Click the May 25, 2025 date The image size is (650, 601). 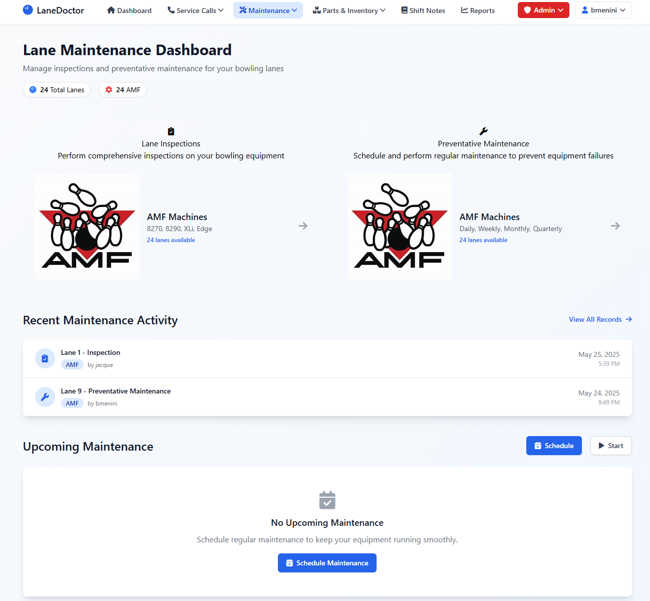599,354
